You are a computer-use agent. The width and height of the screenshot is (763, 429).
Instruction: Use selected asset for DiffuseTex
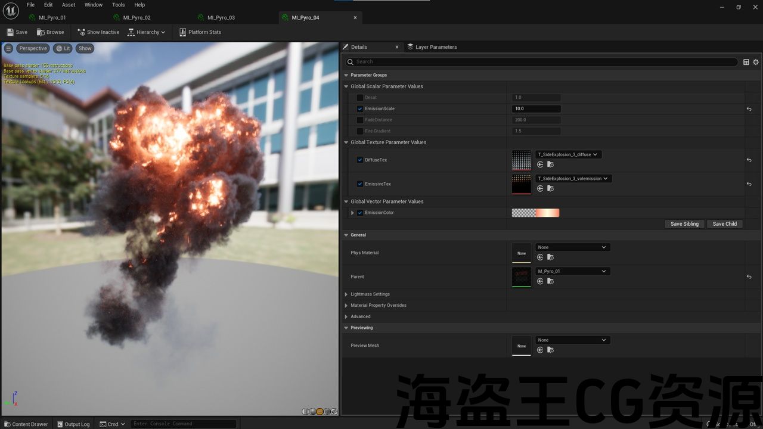pyautogui.click(x=540, y=164)
